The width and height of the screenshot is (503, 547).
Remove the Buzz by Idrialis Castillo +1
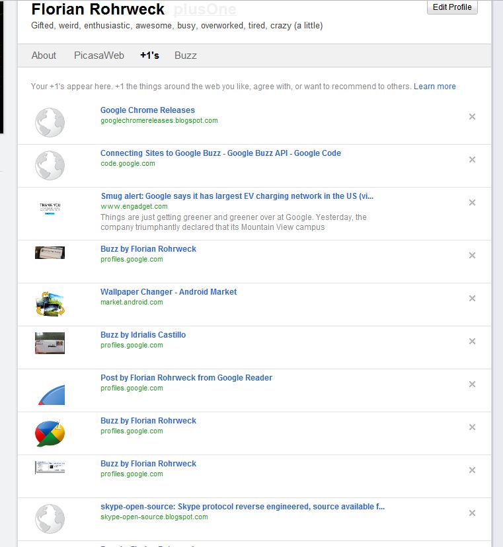[472, 341]
